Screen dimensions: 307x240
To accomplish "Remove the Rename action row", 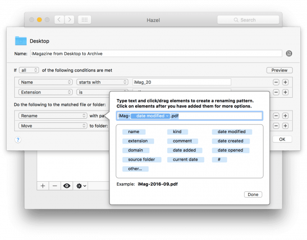I will (276, 116).
